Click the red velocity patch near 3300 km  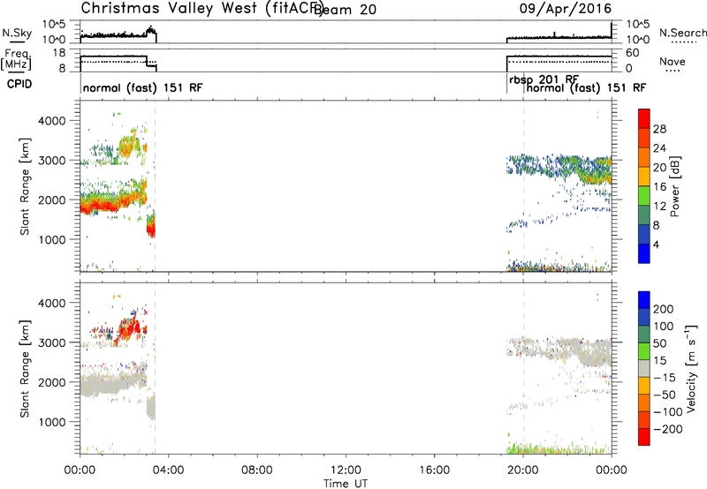pos(128,330)
